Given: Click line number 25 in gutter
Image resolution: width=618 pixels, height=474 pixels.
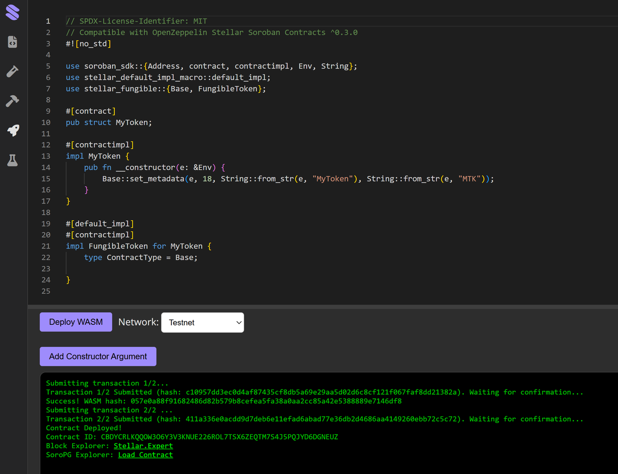Looking at the screenshot, I should click(46, 291).
